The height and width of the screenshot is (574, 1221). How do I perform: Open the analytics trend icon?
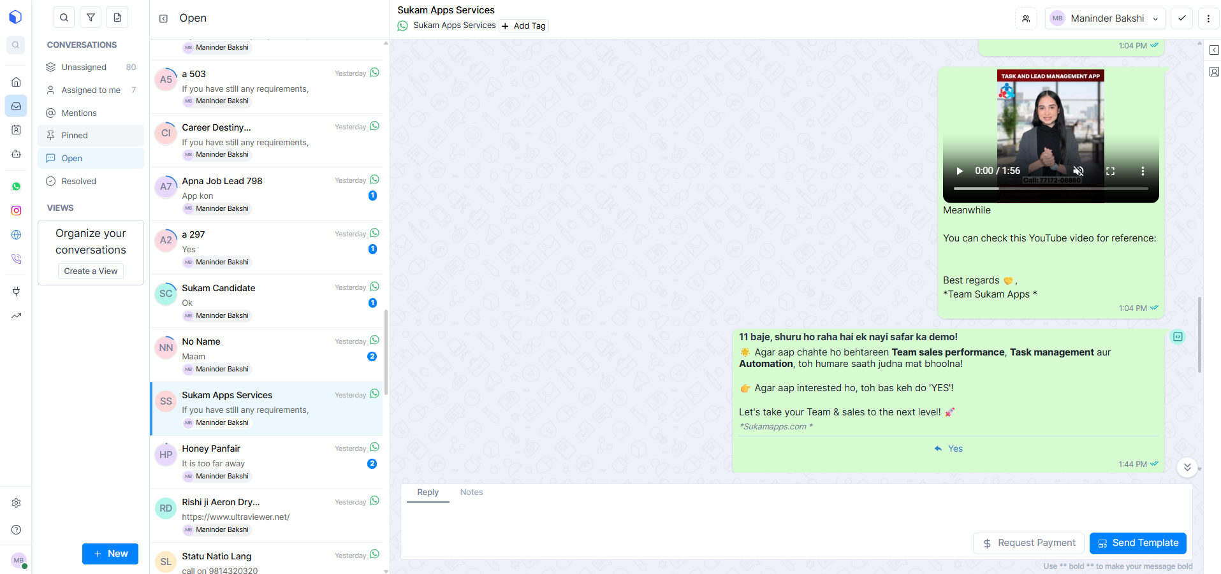[x=16, y=315]
